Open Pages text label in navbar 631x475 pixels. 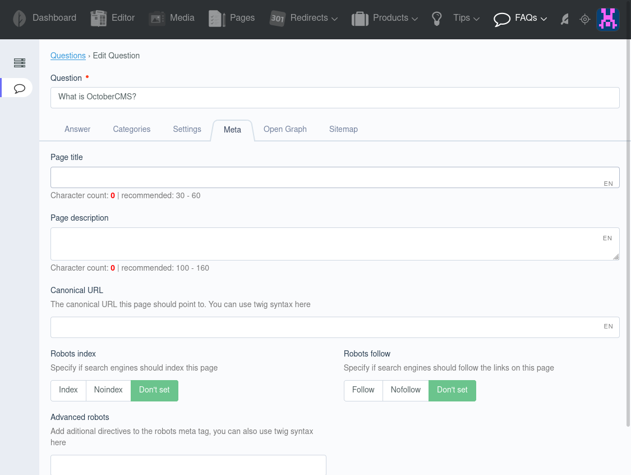tap(242, 18)
